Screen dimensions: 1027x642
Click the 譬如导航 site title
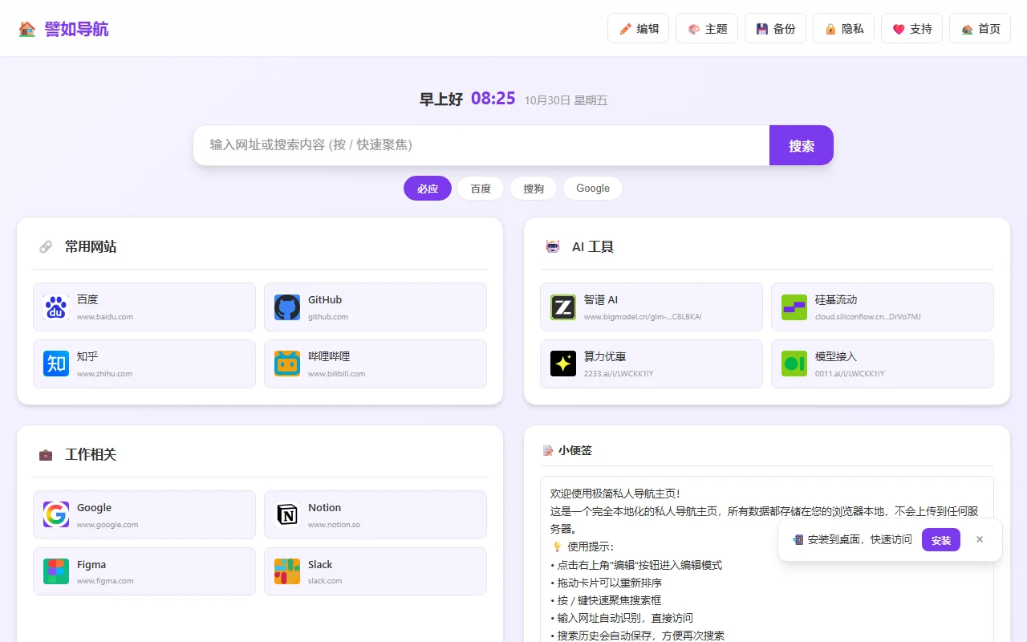pos(77,29)
